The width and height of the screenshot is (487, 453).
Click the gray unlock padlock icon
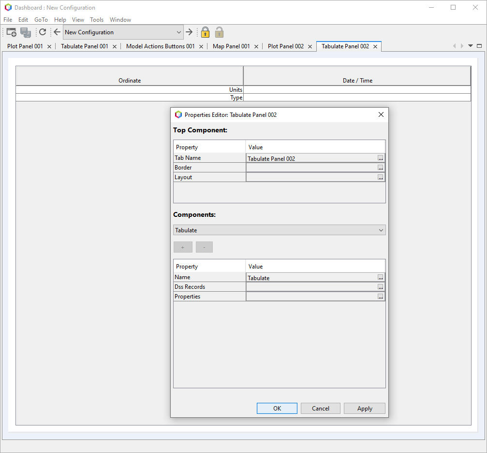click(219, 32)
